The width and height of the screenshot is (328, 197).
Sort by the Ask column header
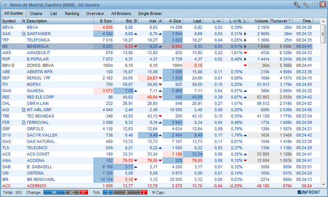[x=148, y=21]
